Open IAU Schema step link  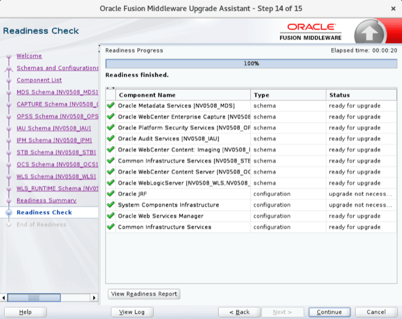pos(54,128)
